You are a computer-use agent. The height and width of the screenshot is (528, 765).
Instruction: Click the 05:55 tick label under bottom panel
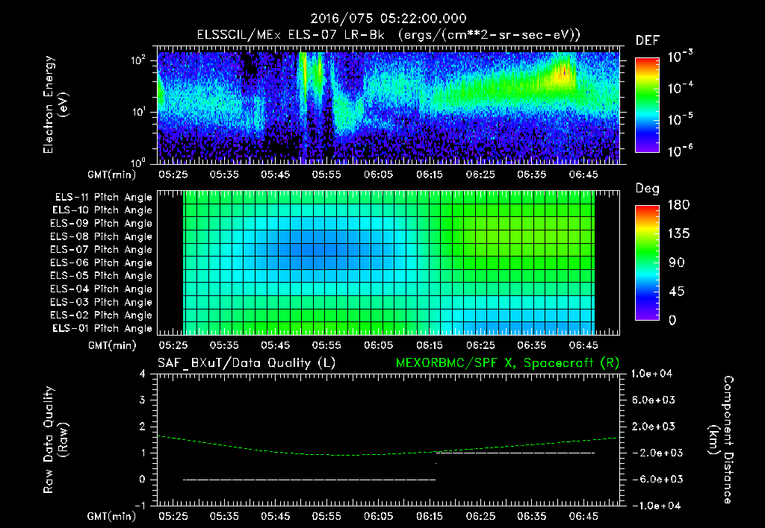(x=326, y=516)
